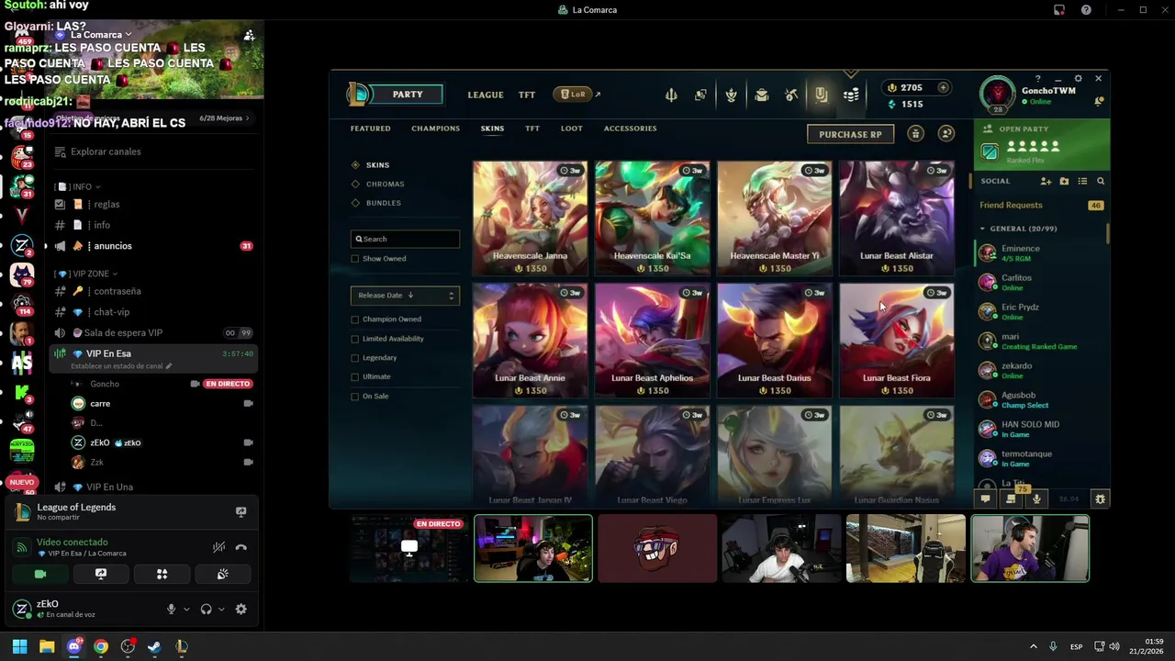Open the Store coin stack icon
This screenshot has height=661, width=1175.
[852, 95]
